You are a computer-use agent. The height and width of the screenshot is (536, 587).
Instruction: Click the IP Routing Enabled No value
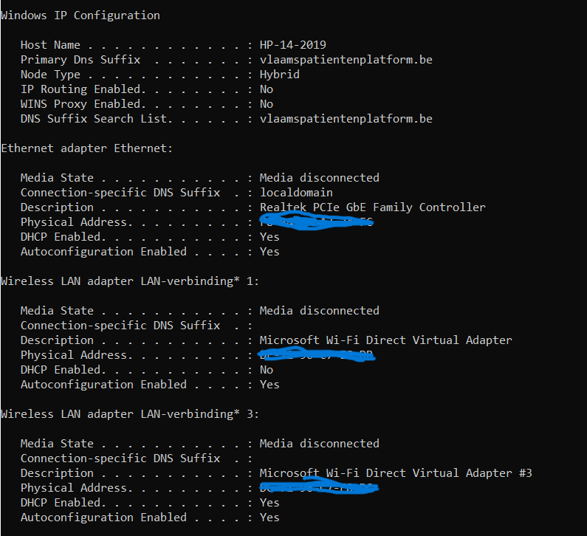266,89
